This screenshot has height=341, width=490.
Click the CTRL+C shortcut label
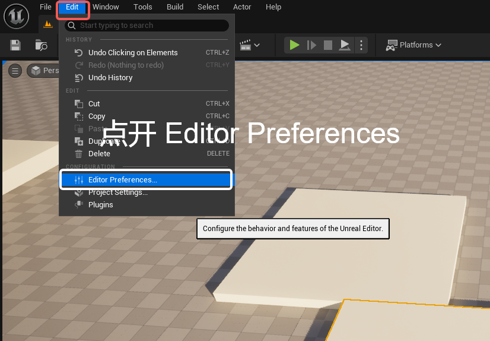pyautogui.click(x=218, y=116)
